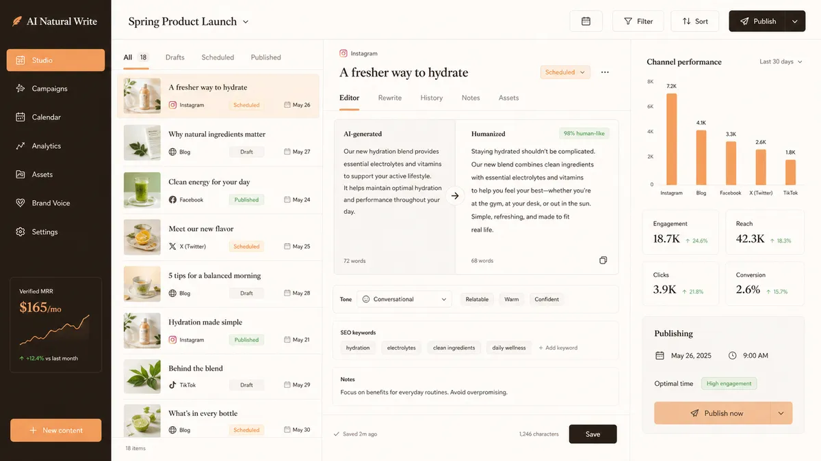Viewport: 821px width, 461px height.
Task: Click the three-dot more options icon
Action: [x=605, y=72]
